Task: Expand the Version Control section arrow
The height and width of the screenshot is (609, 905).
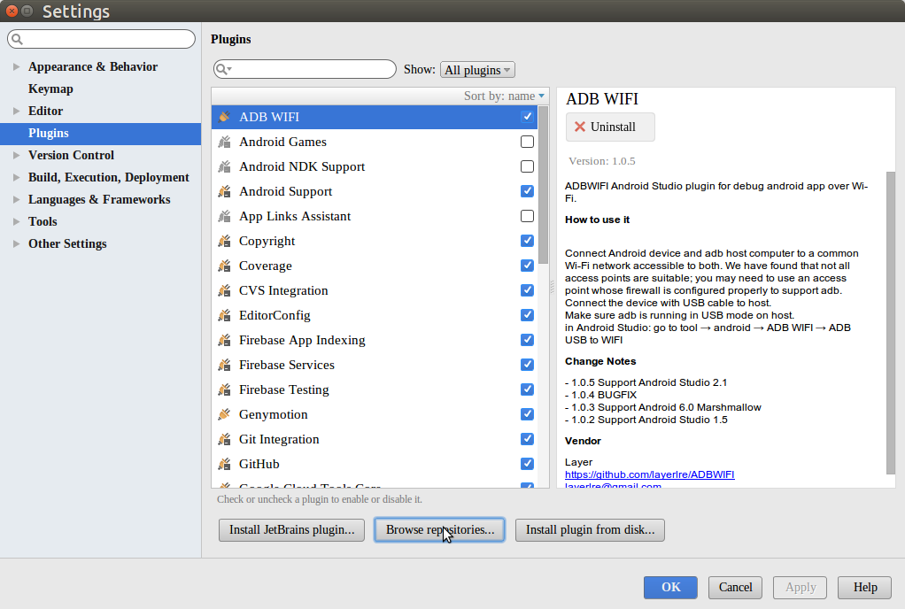Action: [16, 155]
